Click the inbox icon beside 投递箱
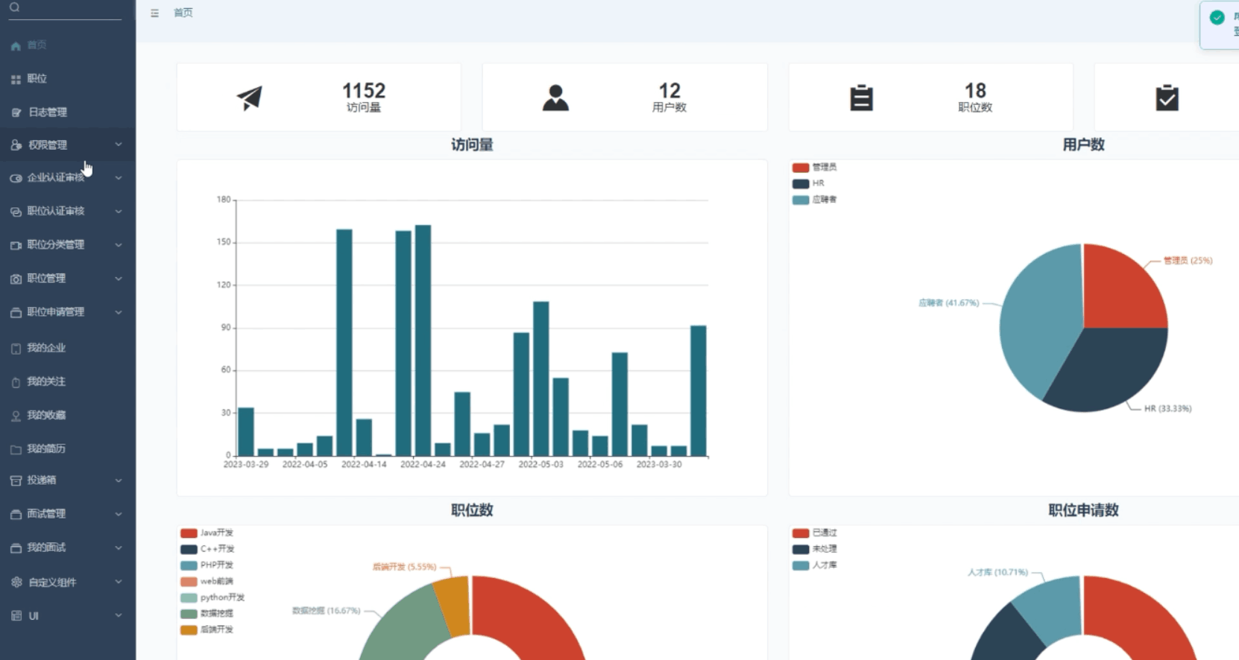 (16, 481)
